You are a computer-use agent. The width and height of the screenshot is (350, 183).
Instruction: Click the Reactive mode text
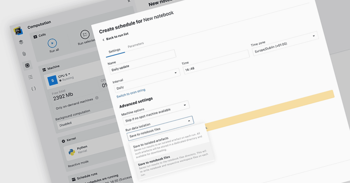tap(78, 163)
